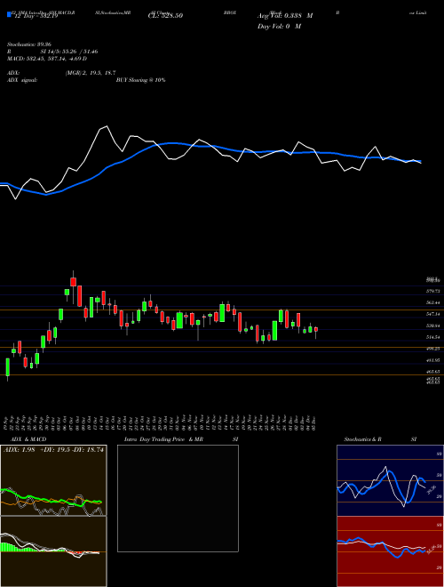Image resolution: width=444 pixels, height=587 pixels.
Task: Click the MACD: 532.45, 537.14, -4.69 D line
Action: click(47, 59)
